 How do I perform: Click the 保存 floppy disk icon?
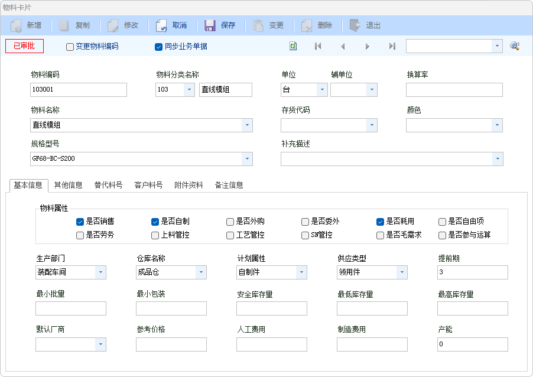click(x=210, y=25)
